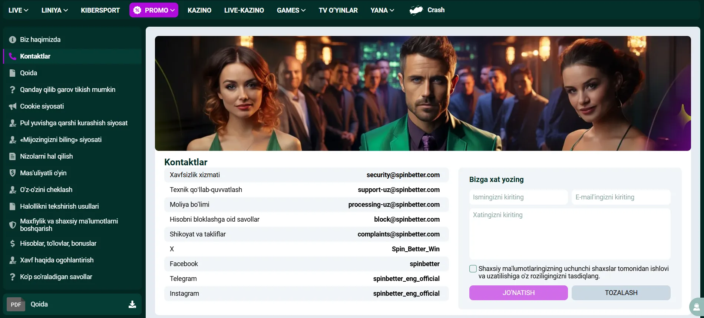Image resolution: width=704 pixels, height=318 pixels.
Task: Click processing-uz@spinbetter.com email
Action: click(394, 205)
